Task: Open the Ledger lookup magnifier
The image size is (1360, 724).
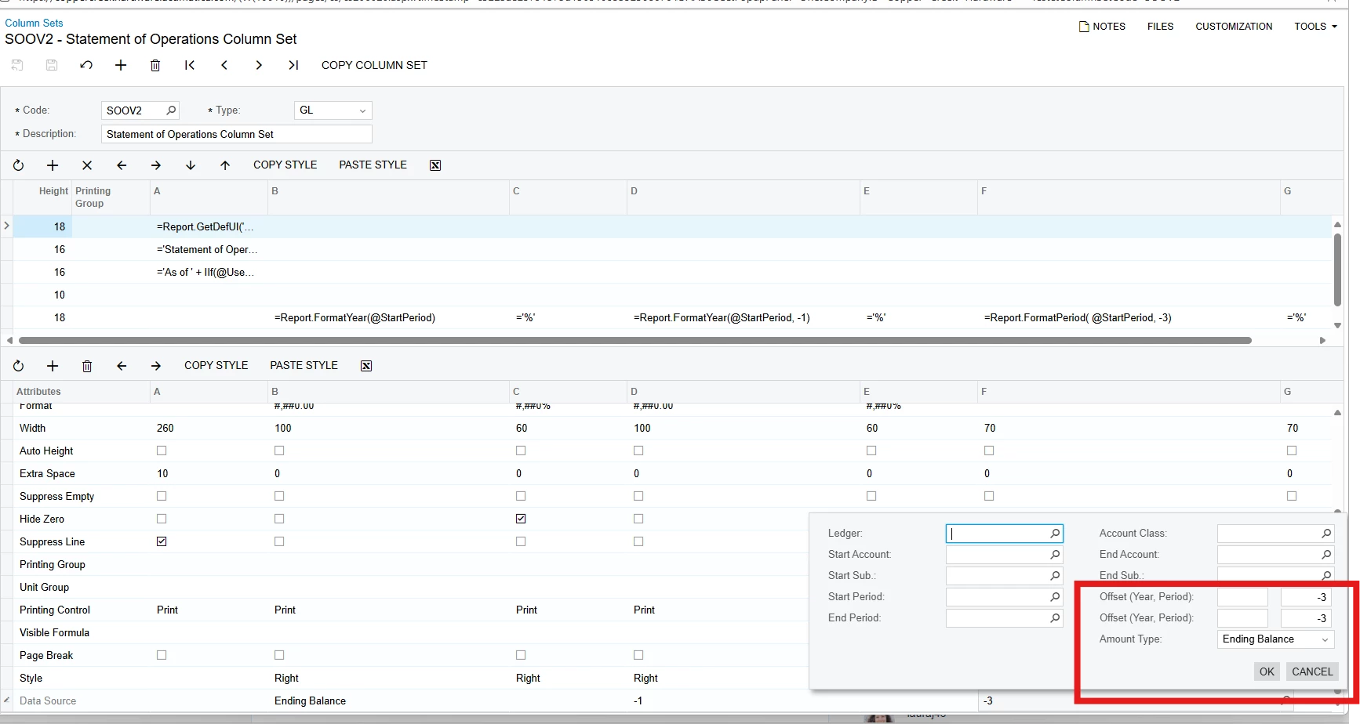Action: 1055,534
